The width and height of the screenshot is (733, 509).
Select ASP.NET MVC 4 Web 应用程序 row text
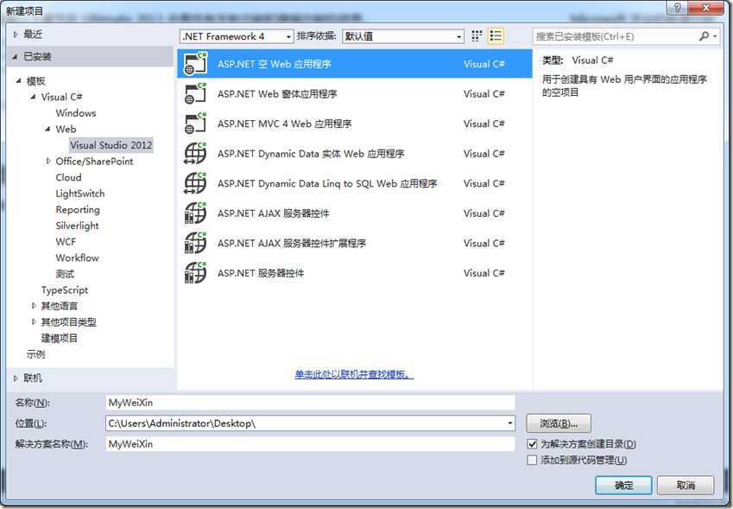(x=284, y=124)
